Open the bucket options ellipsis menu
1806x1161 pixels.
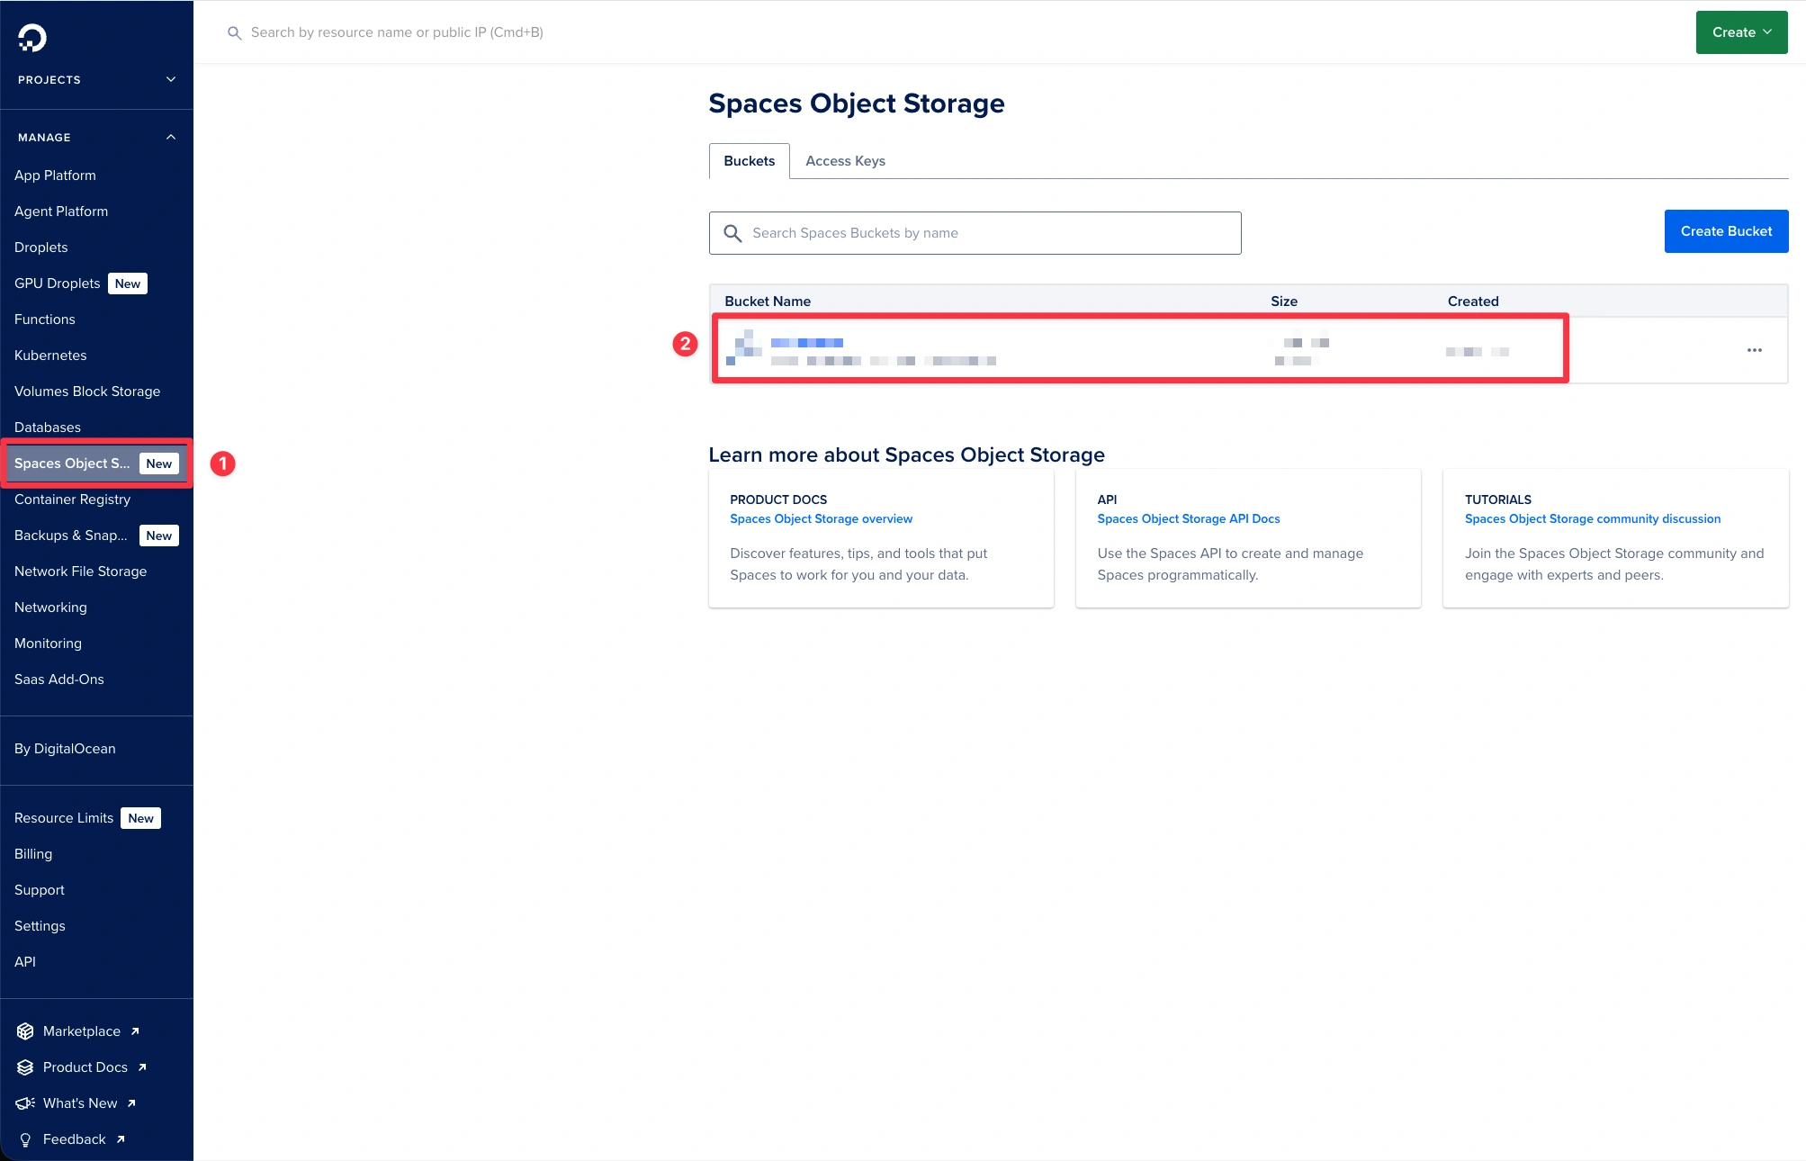click(1754, 350)
